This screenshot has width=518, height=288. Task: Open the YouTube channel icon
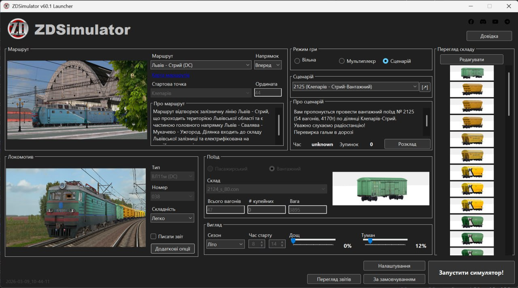(495, 22)
